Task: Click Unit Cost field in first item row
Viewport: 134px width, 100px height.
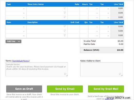Action: 74,27
